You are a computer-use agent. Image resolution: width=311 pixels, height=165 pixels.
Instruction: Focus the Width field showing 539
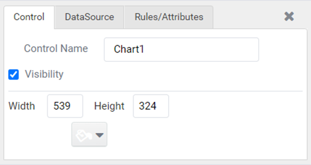[65, 106]
